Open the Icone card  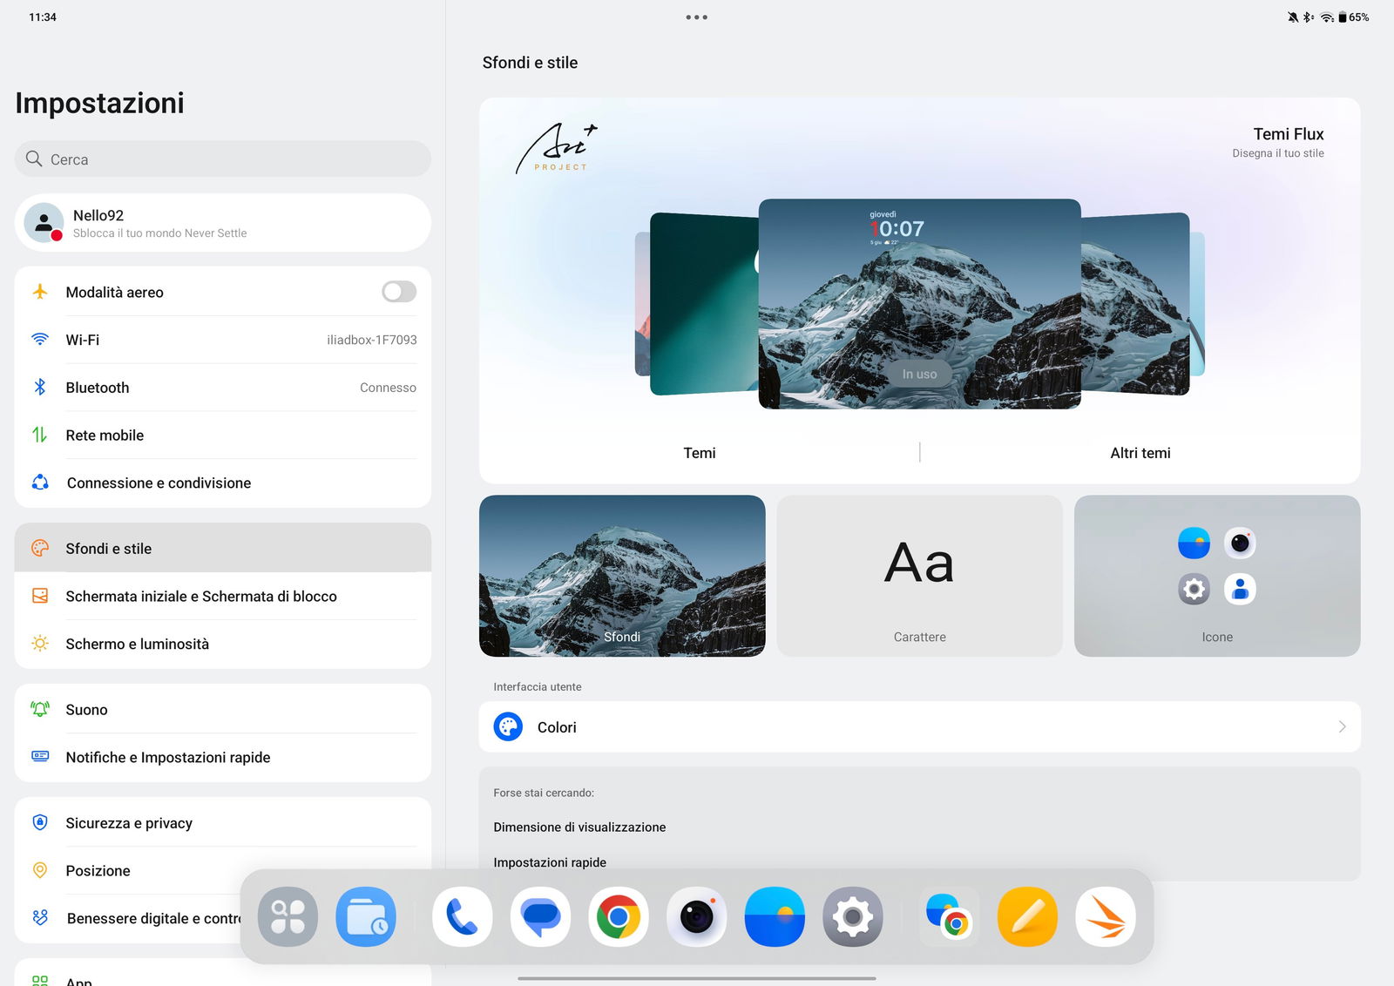[x=1217, y=576]
